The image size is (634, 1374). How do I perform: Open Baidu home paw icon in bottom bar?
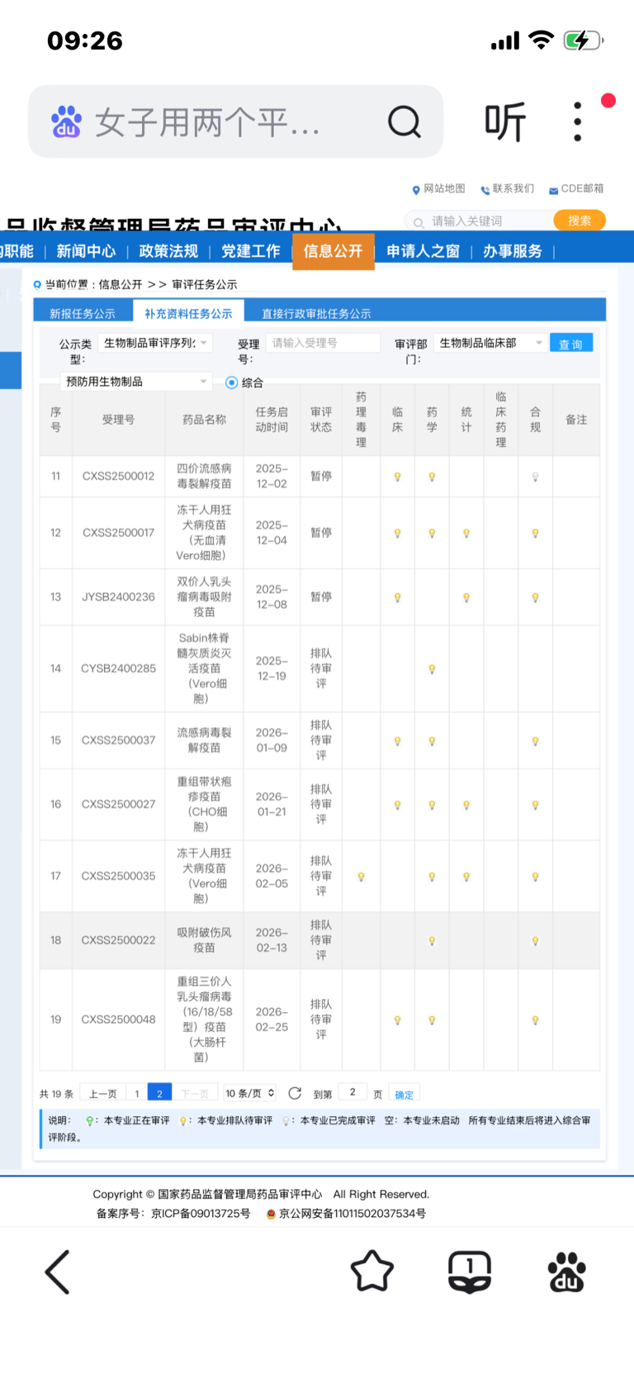(x=567, y=1272)
